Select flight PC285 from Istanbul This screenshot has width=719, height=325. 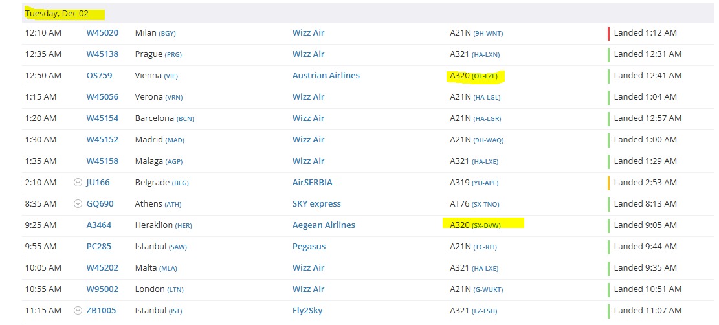coord(98,247)
